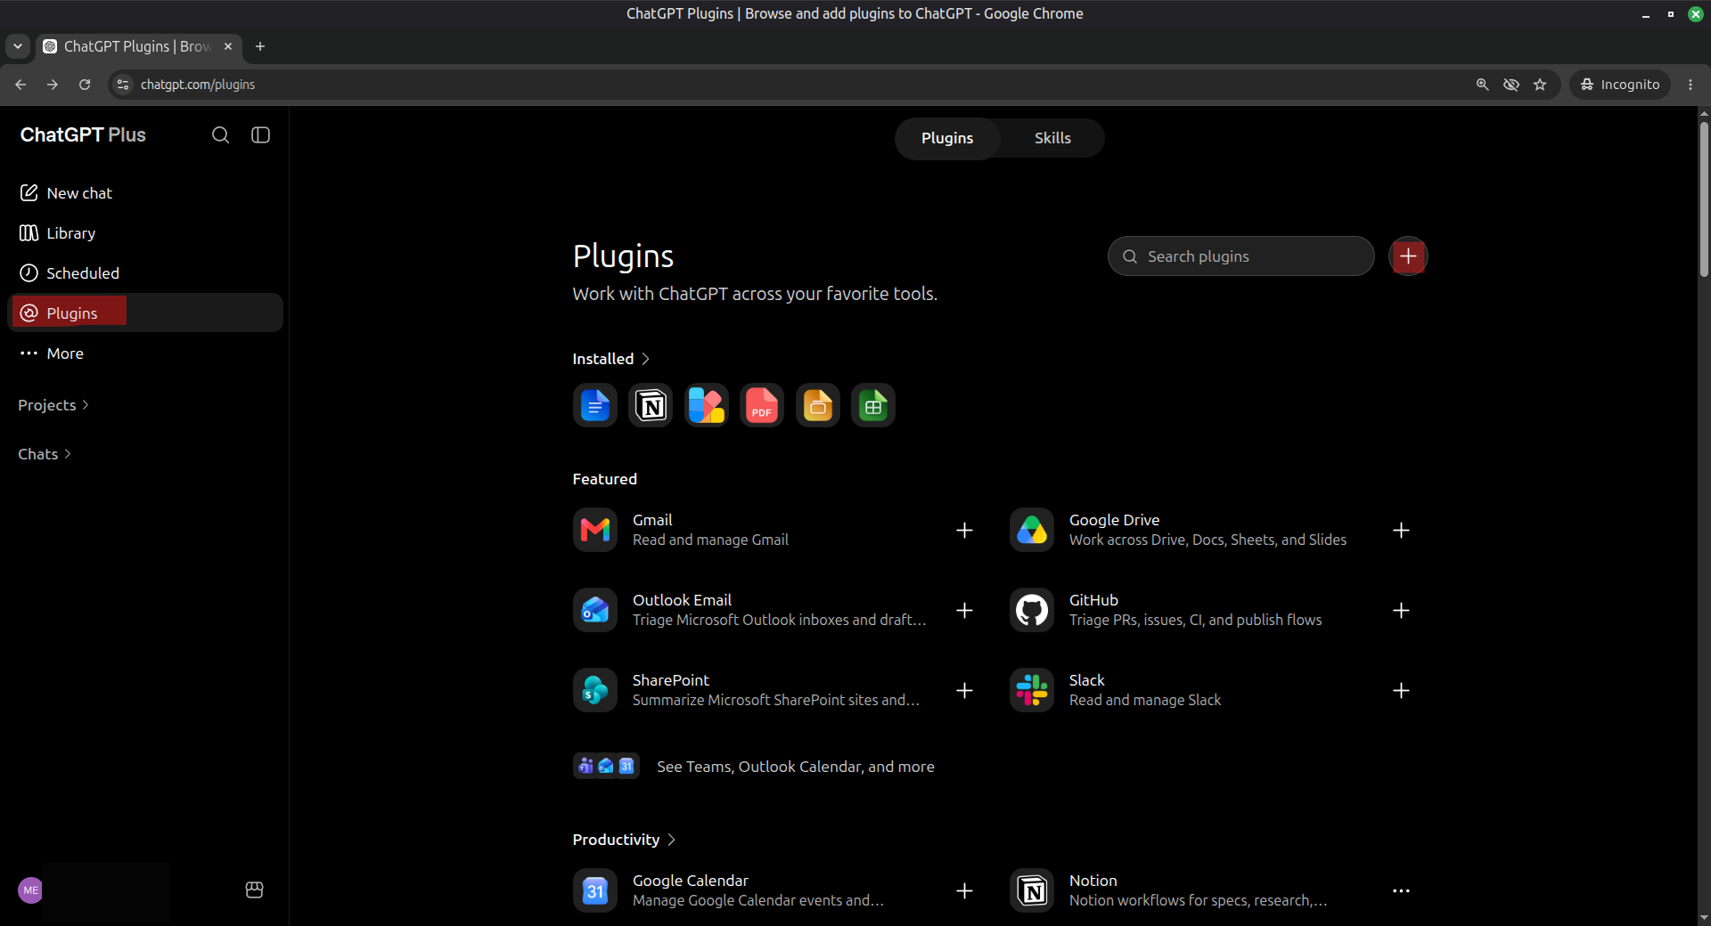Click the Outlook Email plugin icon

coord(595,611)
